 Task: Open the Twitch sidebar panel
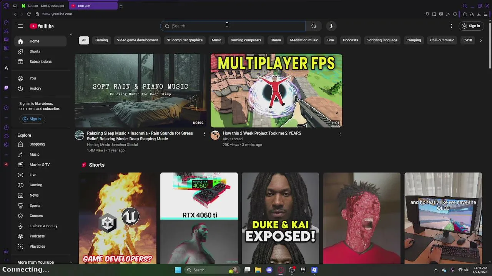pyautogui.click(x=6, y=88)
